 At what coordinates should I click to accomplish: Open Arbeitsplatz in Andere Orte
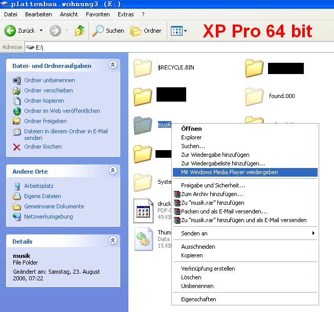click(x=39, y=186)
